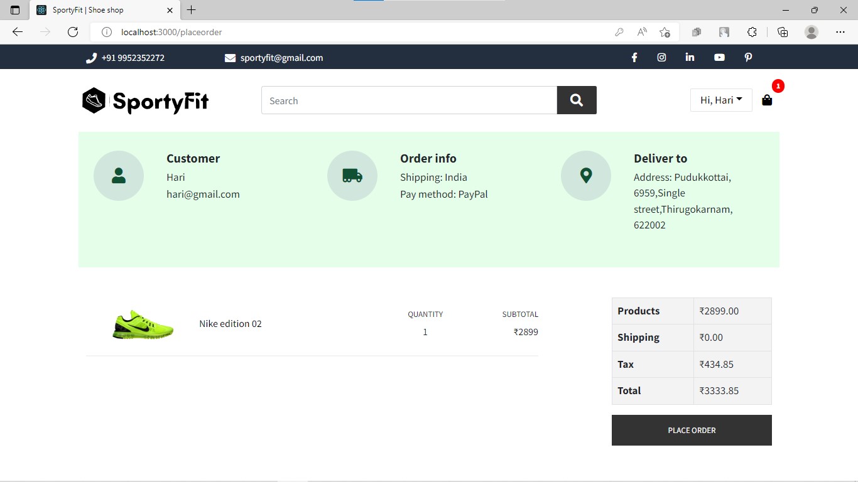Open the Pinterest social icon
Screen dimensions: 858x482
coord(748,57)
